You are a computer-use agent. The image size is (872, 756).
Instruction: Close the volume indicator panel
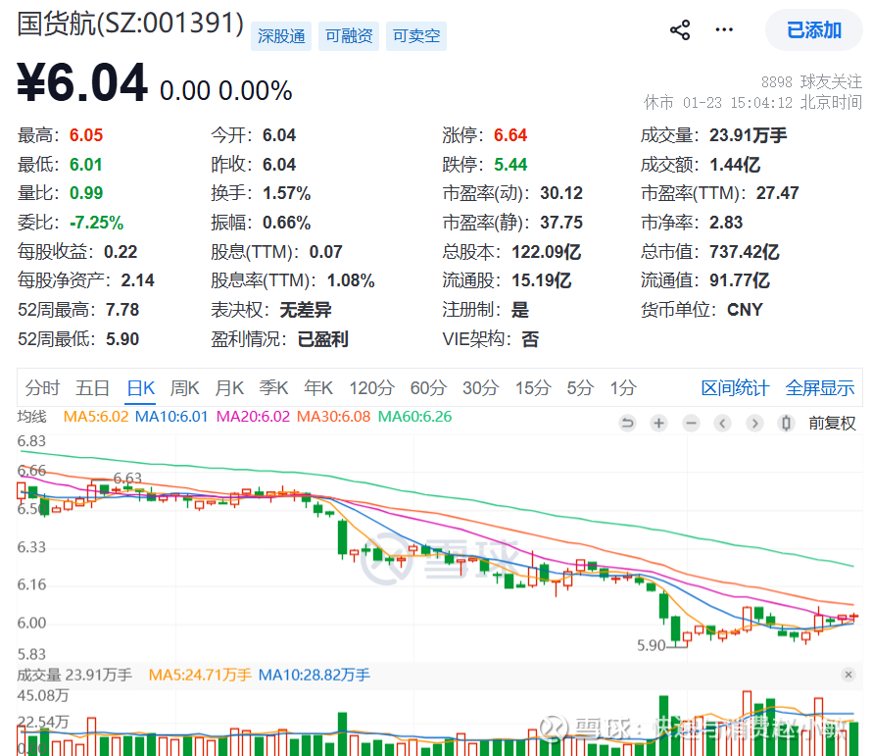848,675
